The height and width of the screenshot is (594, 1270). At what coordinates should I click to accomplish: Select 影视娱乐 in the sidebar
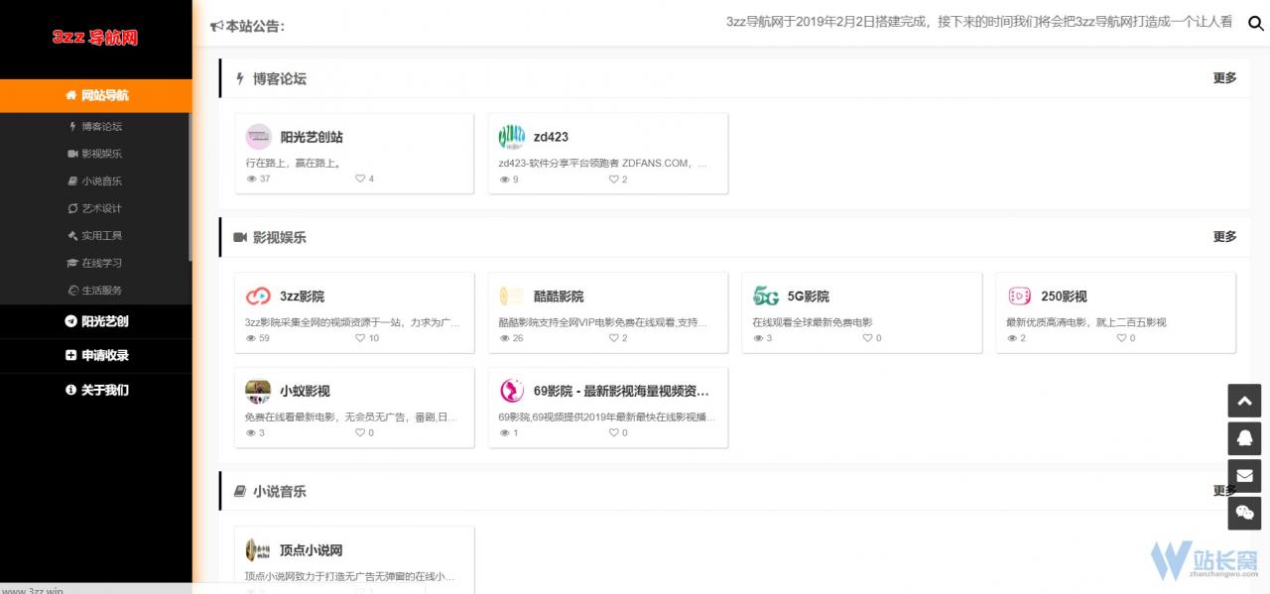95,154
